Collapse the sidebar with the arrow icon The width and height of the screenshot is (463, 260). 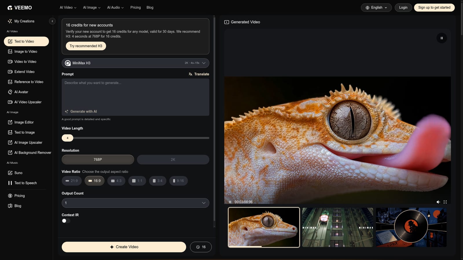[x=52, y=21]
